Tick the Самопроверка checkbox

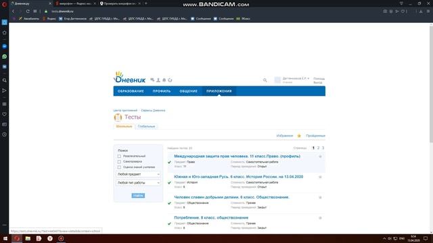[119, 162]
